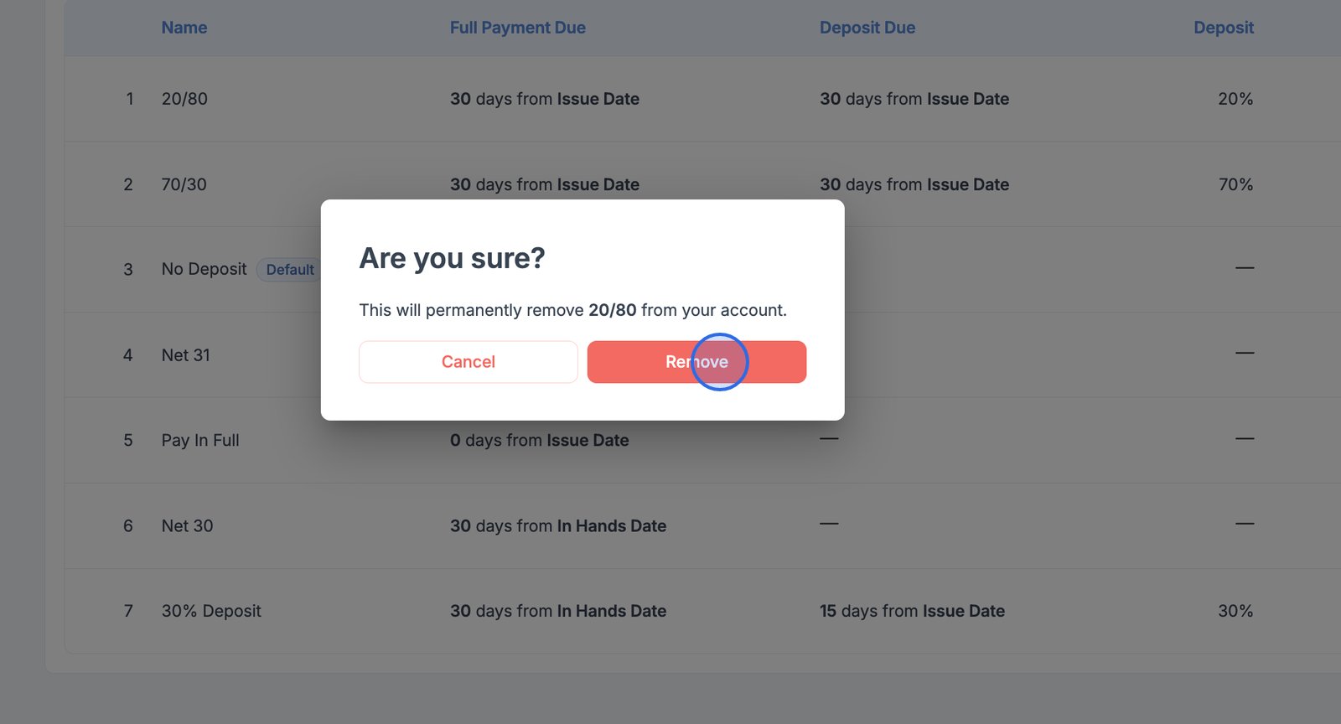The height and width of the screenshot is (724, 1341).
Task: Sort by the Name column header
Action: click(184, 28)
